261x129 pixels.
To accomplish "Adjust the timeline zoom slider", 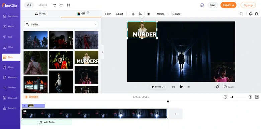I will pyautogui.click(x=232, y=97).
